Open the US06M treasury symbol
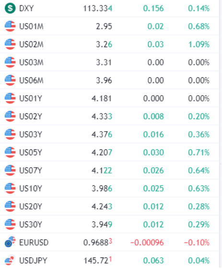The height and width of the screenshot is (270, 222). (x=31, y=80)
